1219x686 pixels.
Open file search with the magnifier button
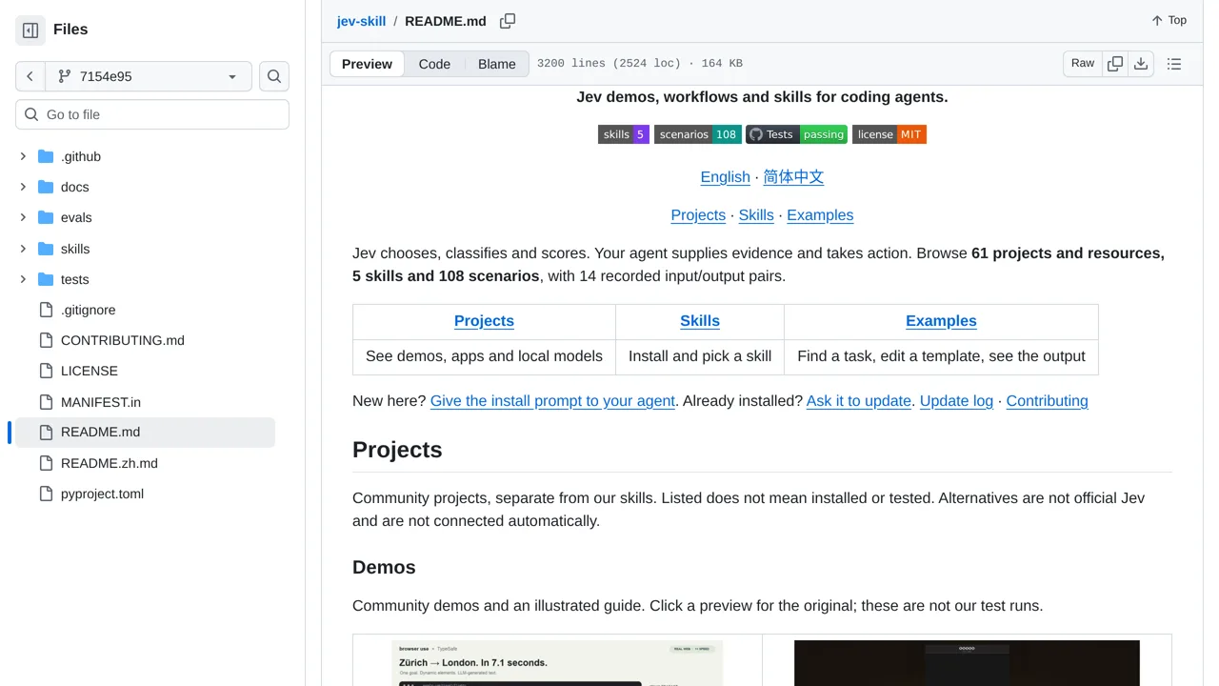(274, 76)
